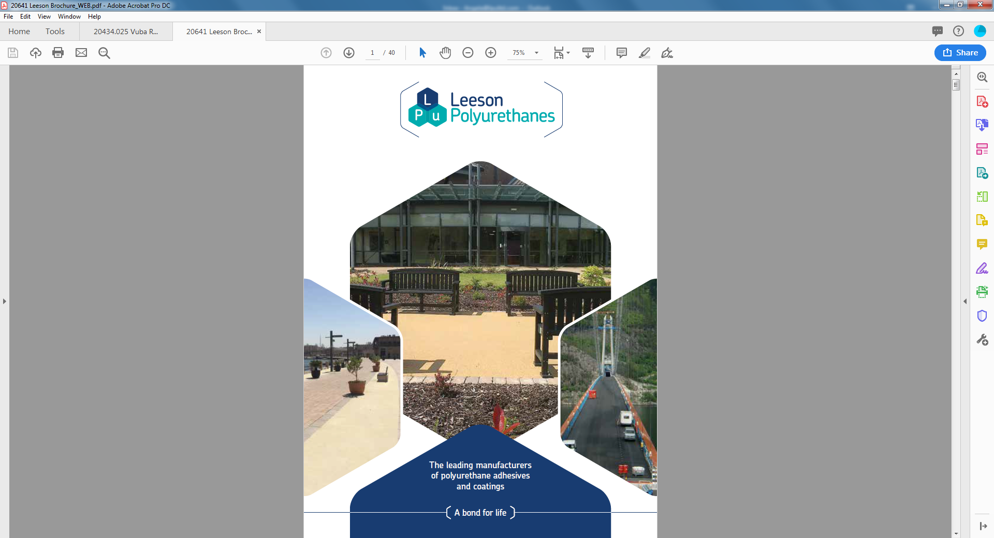Open the Fill & Sign tool in right pane

982,268
